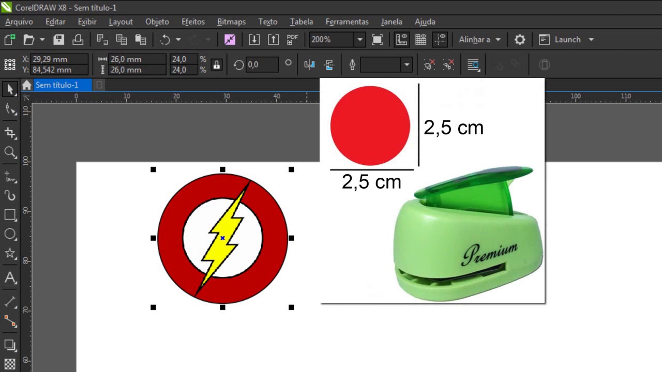Activate the Crop tool
The height and width of the screenshot is (372, 662).
click(x=10, y=133)
